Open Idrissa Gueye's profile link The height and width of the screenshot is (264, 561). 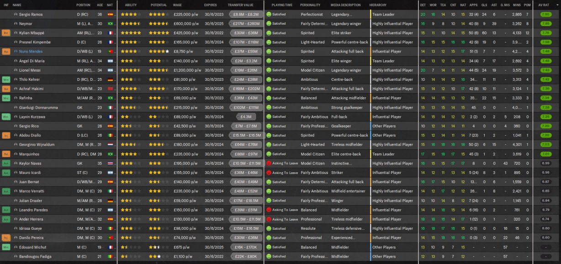coord(30,229)
